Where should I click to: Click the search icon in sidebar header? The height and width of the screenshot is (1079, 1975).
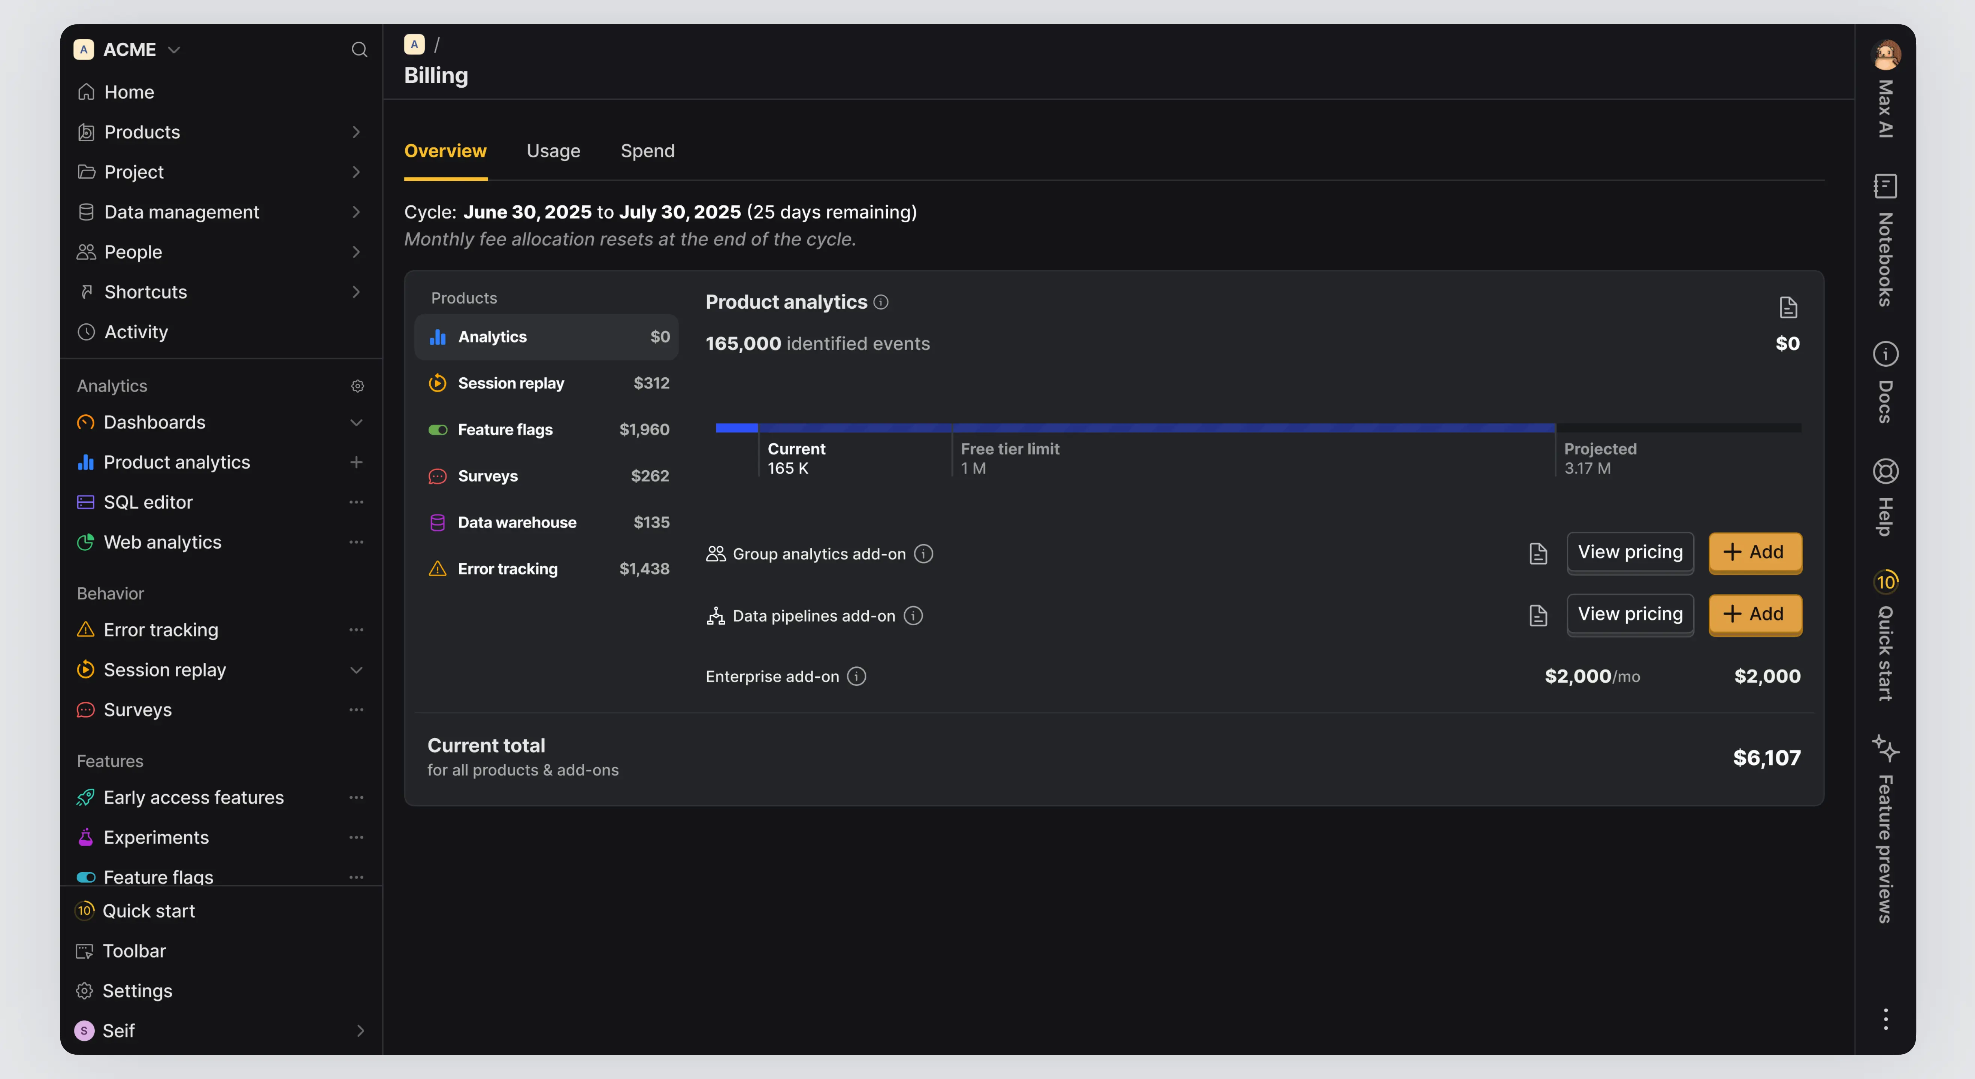point(359,50)
